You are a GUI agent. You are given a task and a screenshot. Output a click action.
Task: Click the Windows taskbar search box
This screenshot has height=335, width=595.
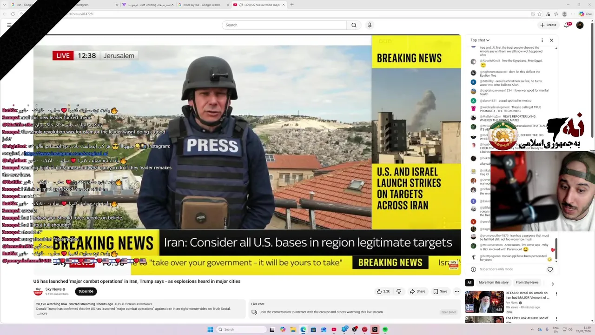click(242, 329)
